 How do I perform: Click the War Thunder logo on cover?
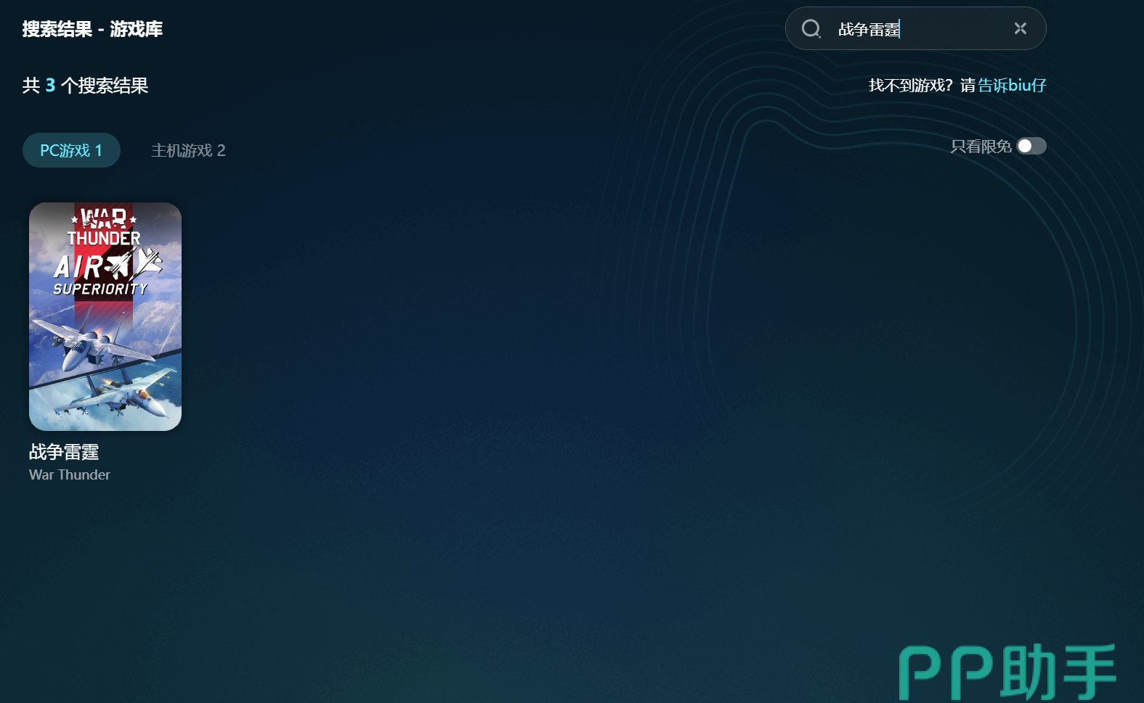[104, 227]
